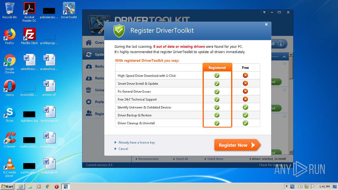Open CCleaner desktop shortcut
This screenshot has height=190, width=338.
(10, 140)
